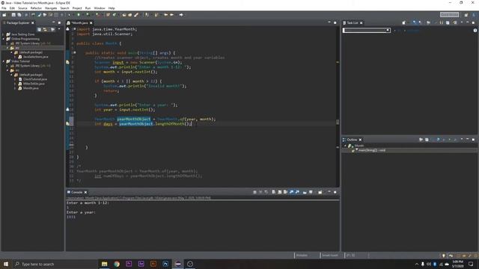Minimize the Outline panel
The height and width of the screenshot is (269, 479).
(x=468, y=140)
